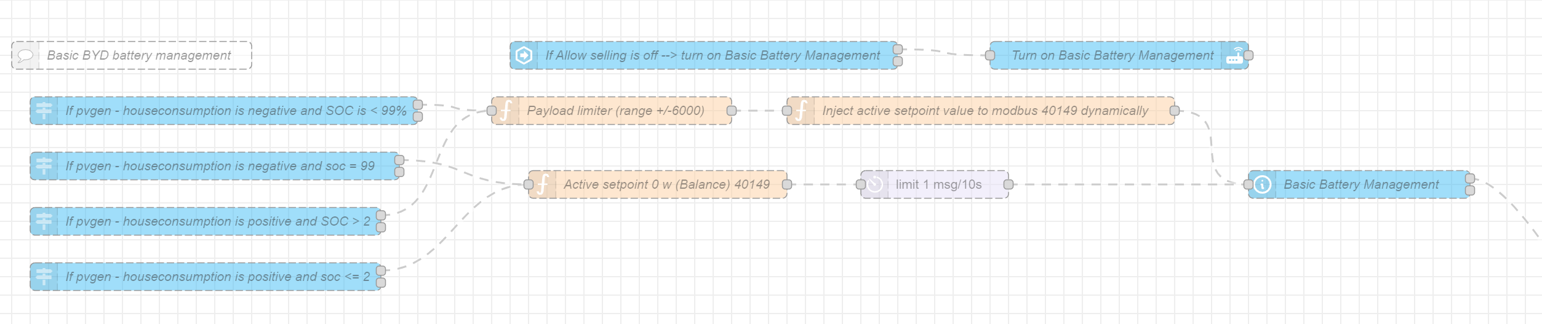Click the clock icon on the limit 1 msg/10s node
Screen dimensions: 1542x324
point(875,184)
